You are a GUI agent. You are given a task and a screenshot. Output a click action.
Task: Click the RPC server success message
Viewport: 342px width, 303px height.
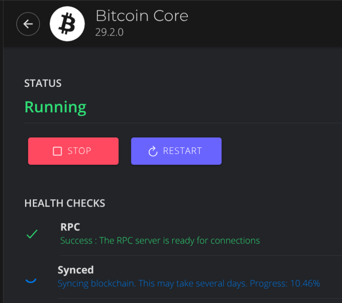pyautogui.click(x=160, y=240)
